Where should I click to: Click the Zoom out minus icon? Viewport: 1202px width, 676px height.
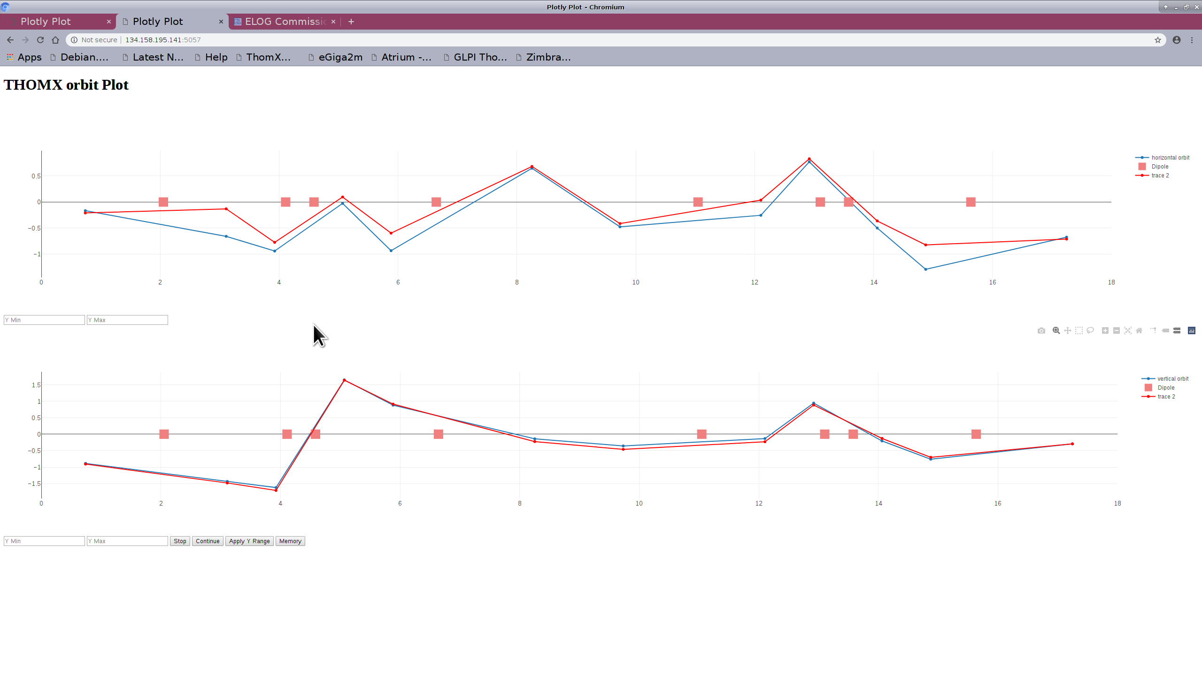1116,330
